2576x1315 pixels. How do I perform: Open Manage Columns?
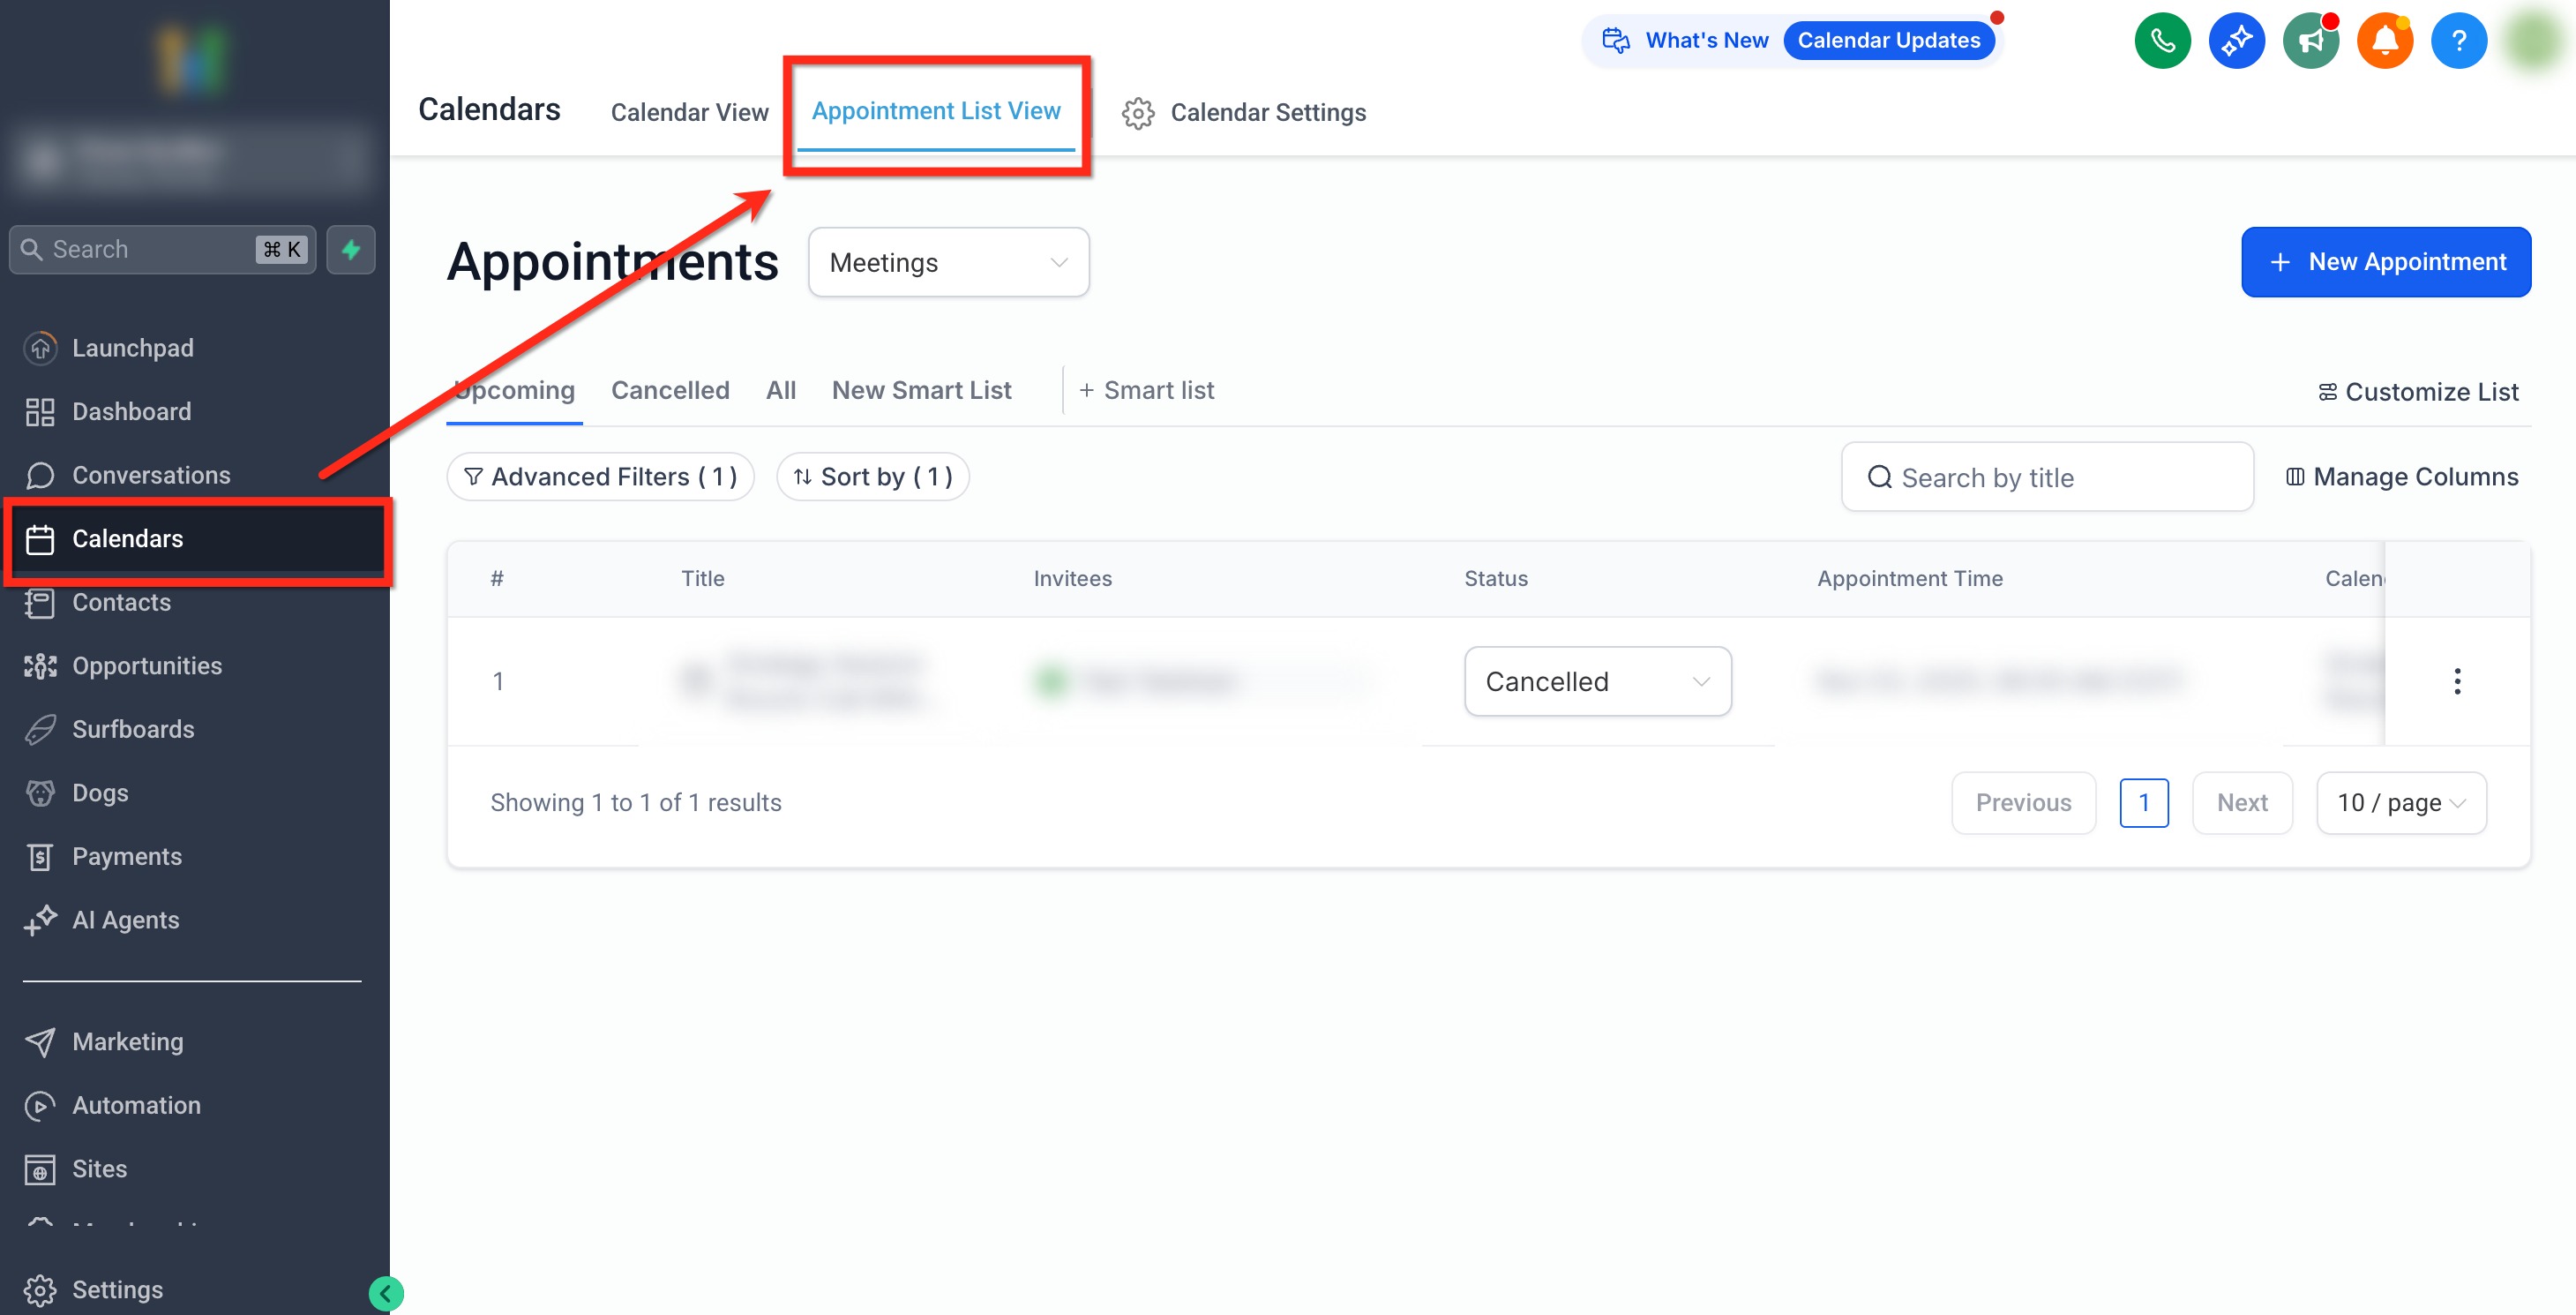[2402, 477]
